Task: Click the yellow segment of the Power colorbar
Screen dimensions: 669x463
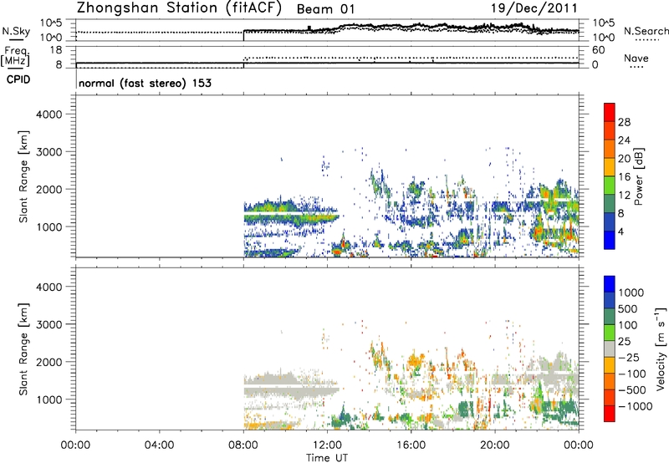Action: coord(610,166)
